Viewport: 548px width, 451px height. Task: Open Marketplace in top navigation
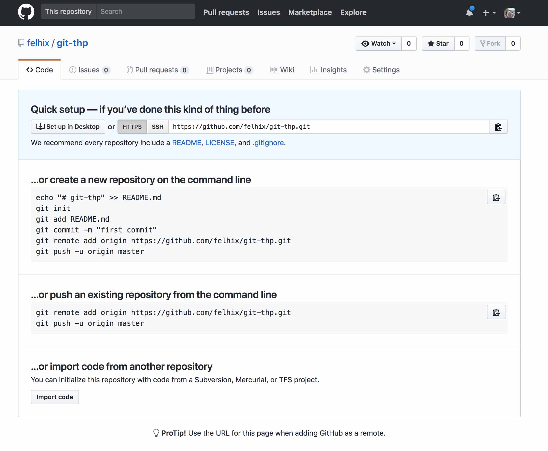click(310, 12)
